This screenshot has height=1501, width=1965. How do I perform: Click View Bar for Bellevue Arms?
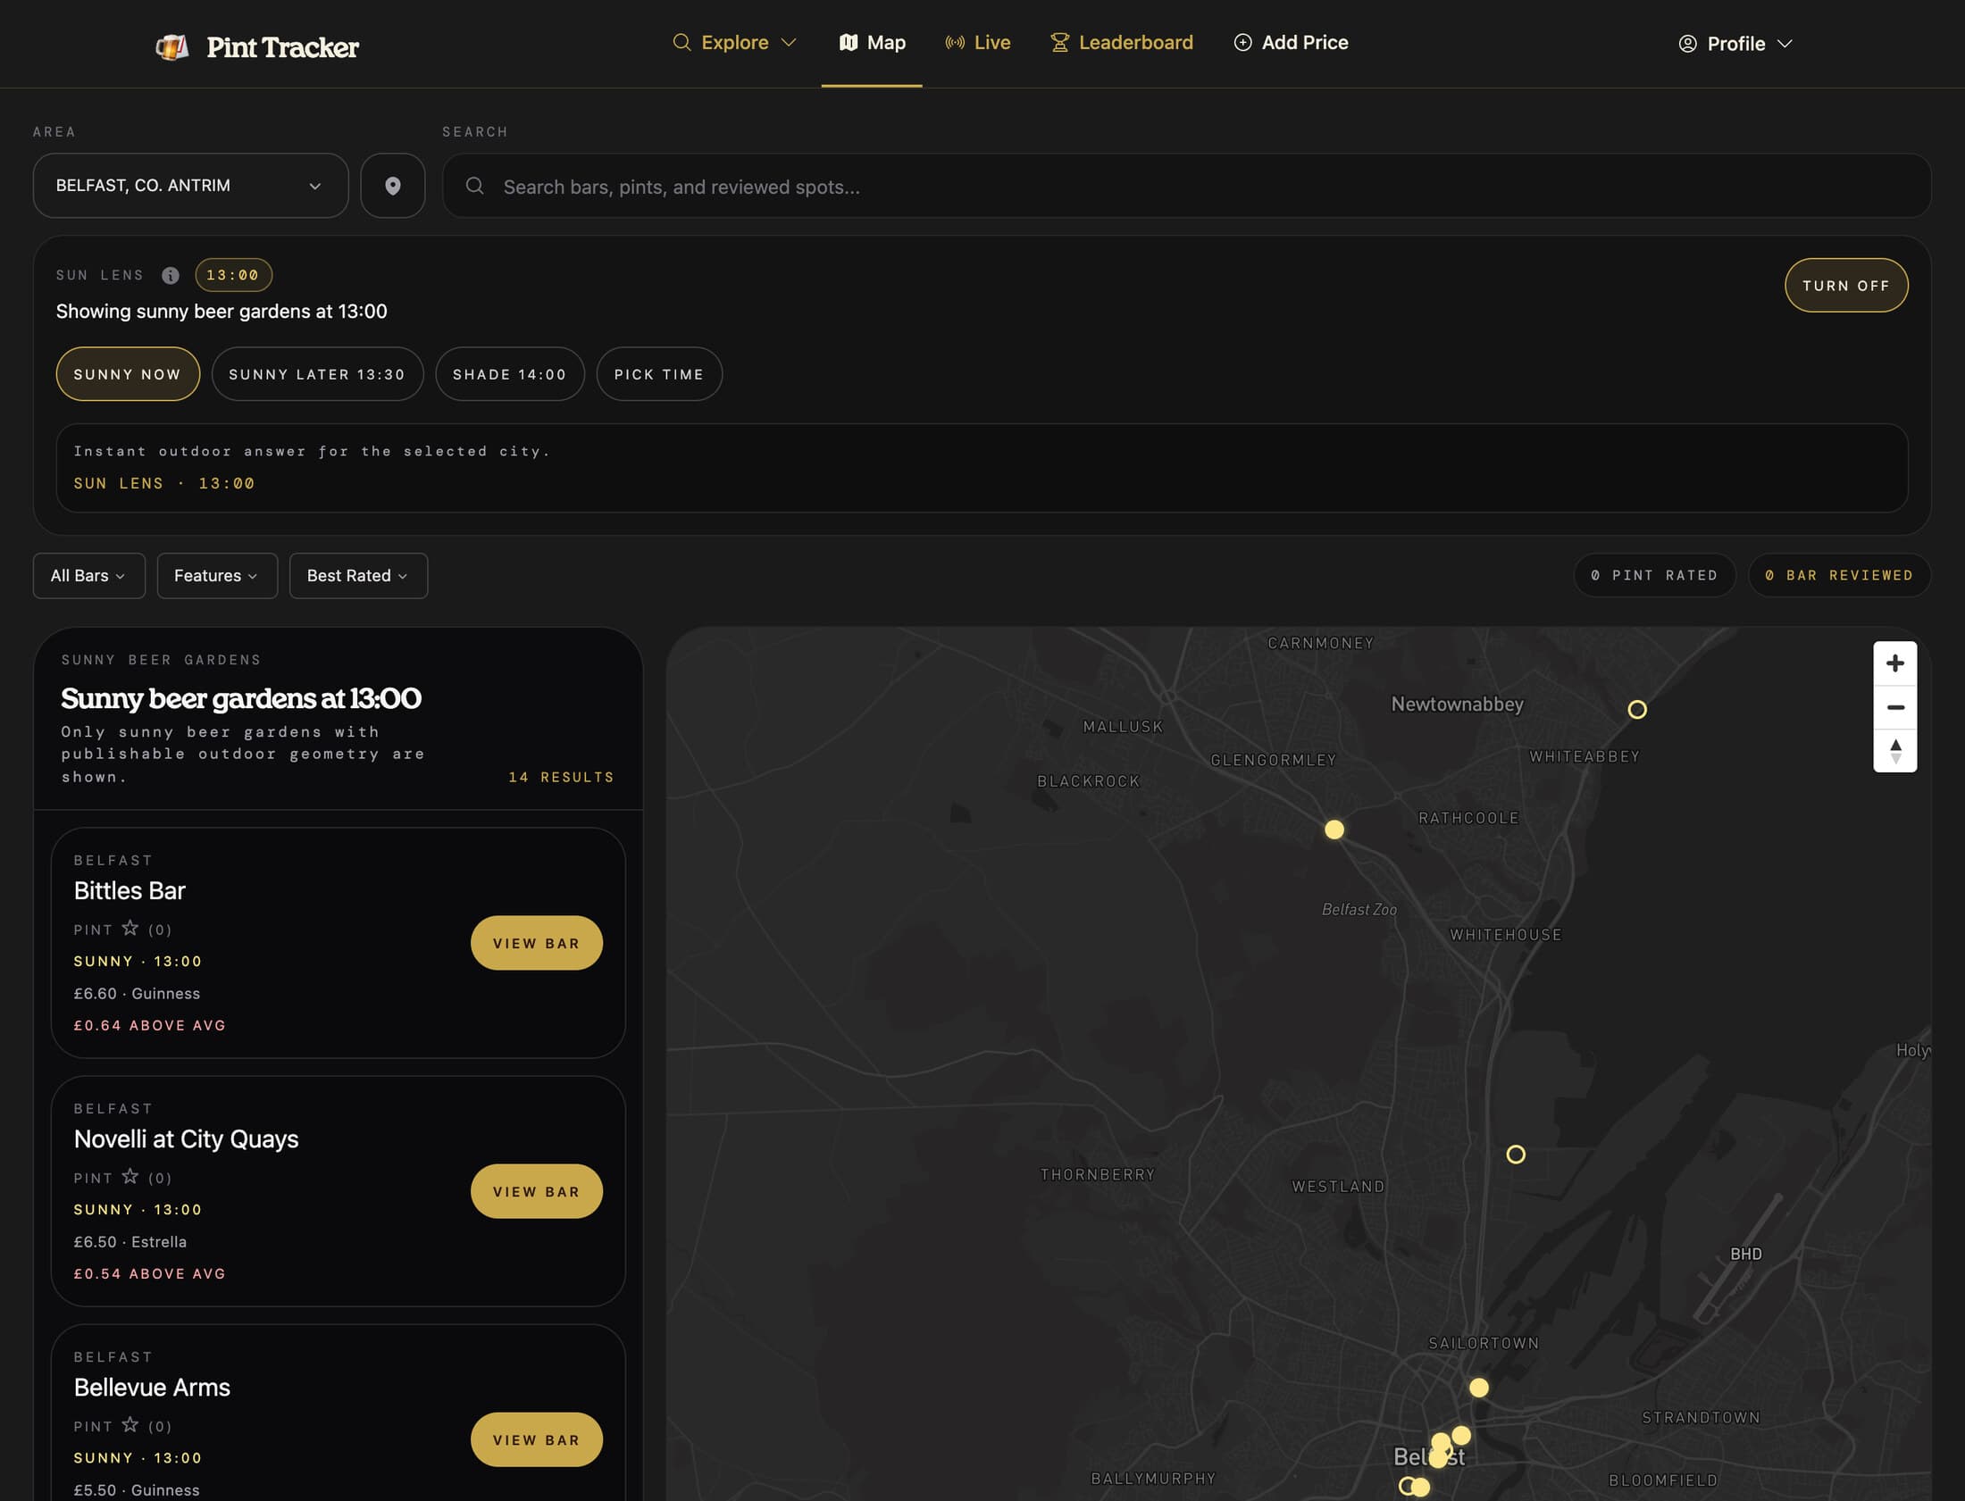pyautogui.click(x=536, y=1440)
